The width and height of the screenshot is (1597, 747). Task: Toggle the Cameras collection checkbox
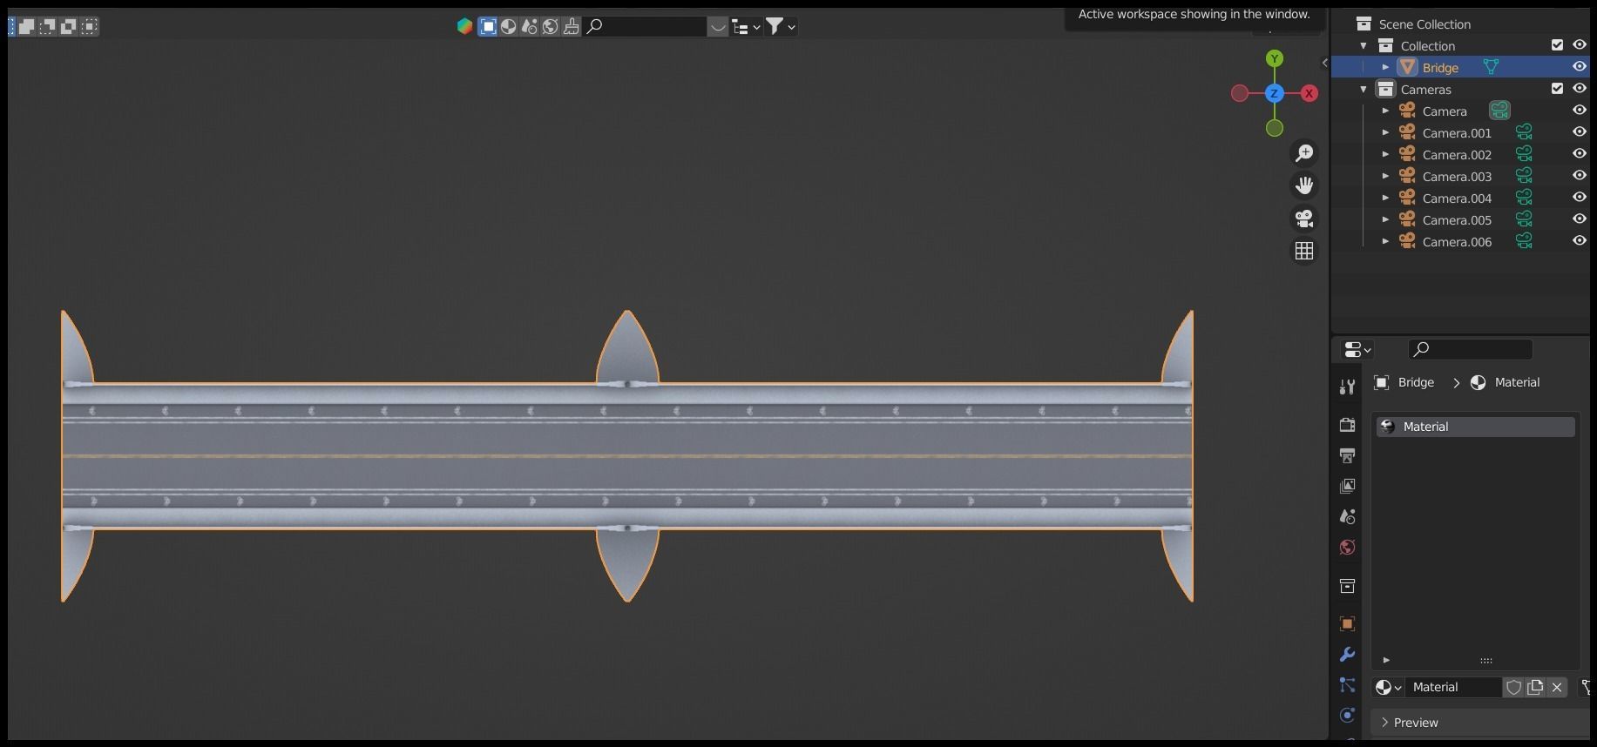click(x=1557, y=89)
